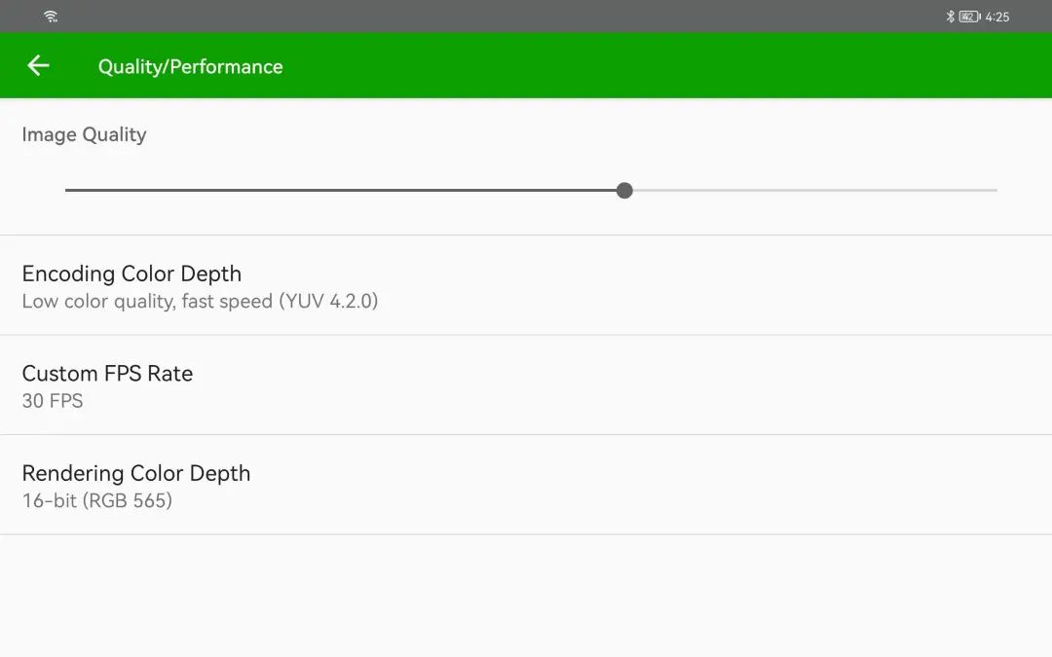Tap the 4:25 clock in status bar

point(997,17)
